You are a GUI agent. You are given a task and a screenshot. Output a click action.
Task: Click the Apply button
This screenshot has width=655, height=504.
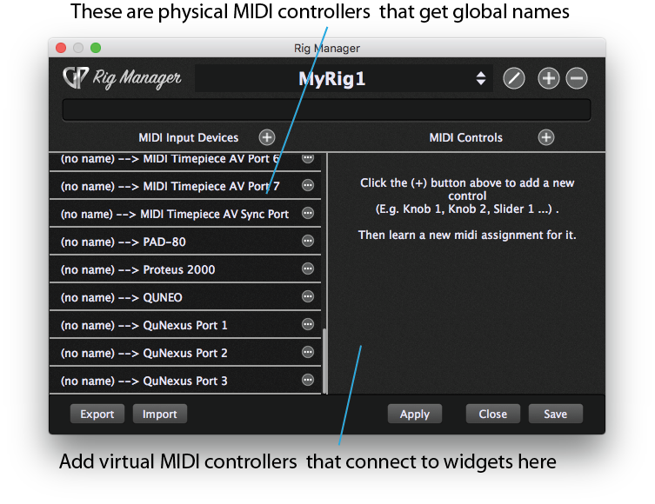(x=414, y=414)
